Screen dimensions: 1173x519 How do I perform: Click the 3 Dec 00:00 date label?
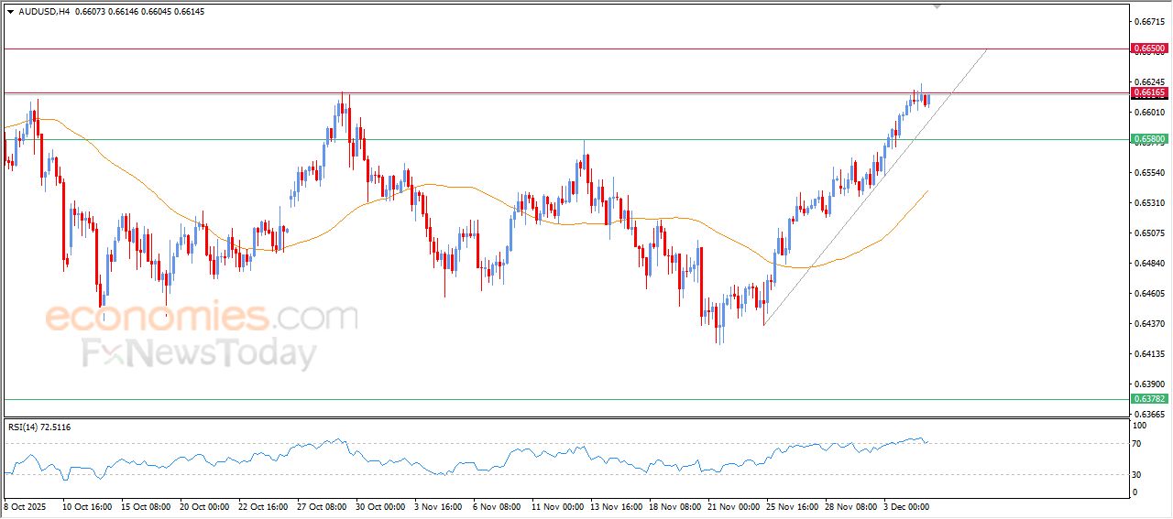[x=905, y=505]
